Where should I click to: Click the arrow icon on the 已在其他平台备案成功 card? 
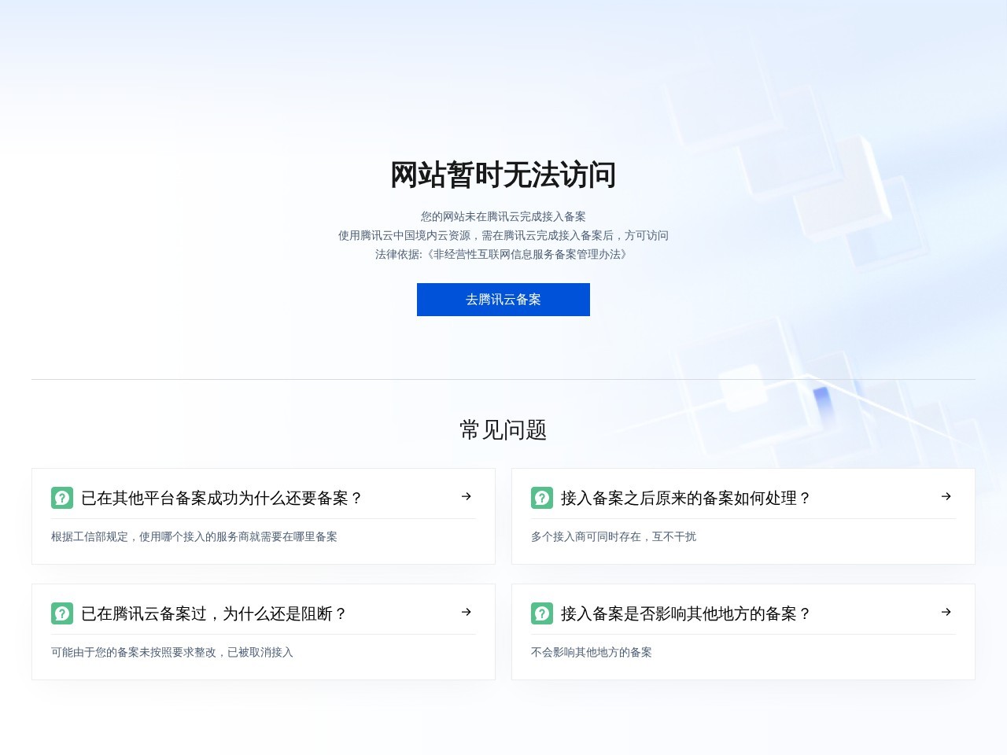point(467,497)
